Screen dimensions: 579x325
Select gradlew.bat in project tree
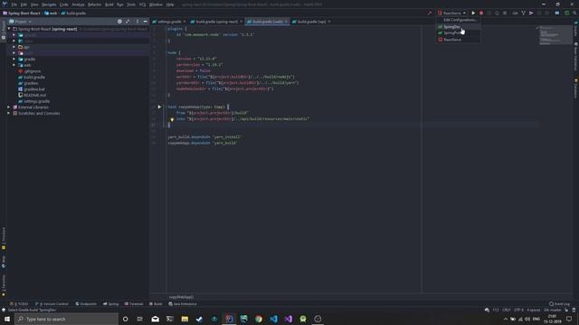(x=32, y=89)
